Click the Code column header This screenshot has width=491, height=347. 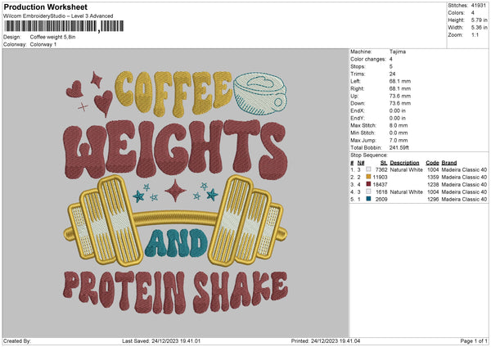tap(433, 162)
